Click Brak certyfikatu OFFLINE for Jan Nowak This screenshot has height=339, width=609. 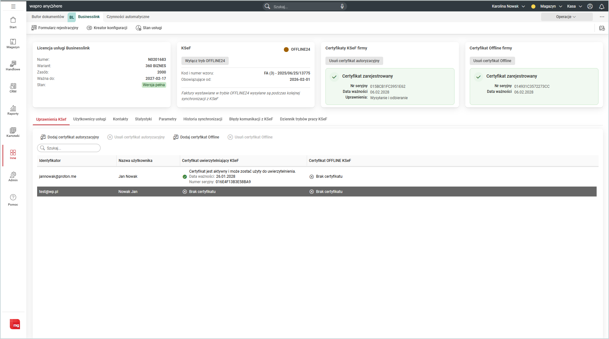tap(326, 176)
